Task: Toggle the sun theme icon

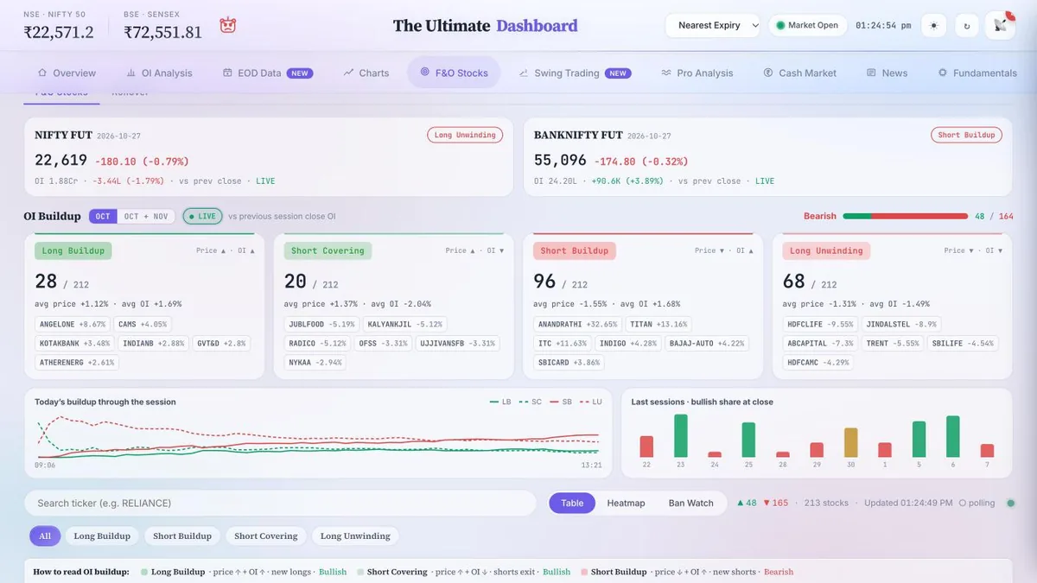Action: click(x=933, y=26)
